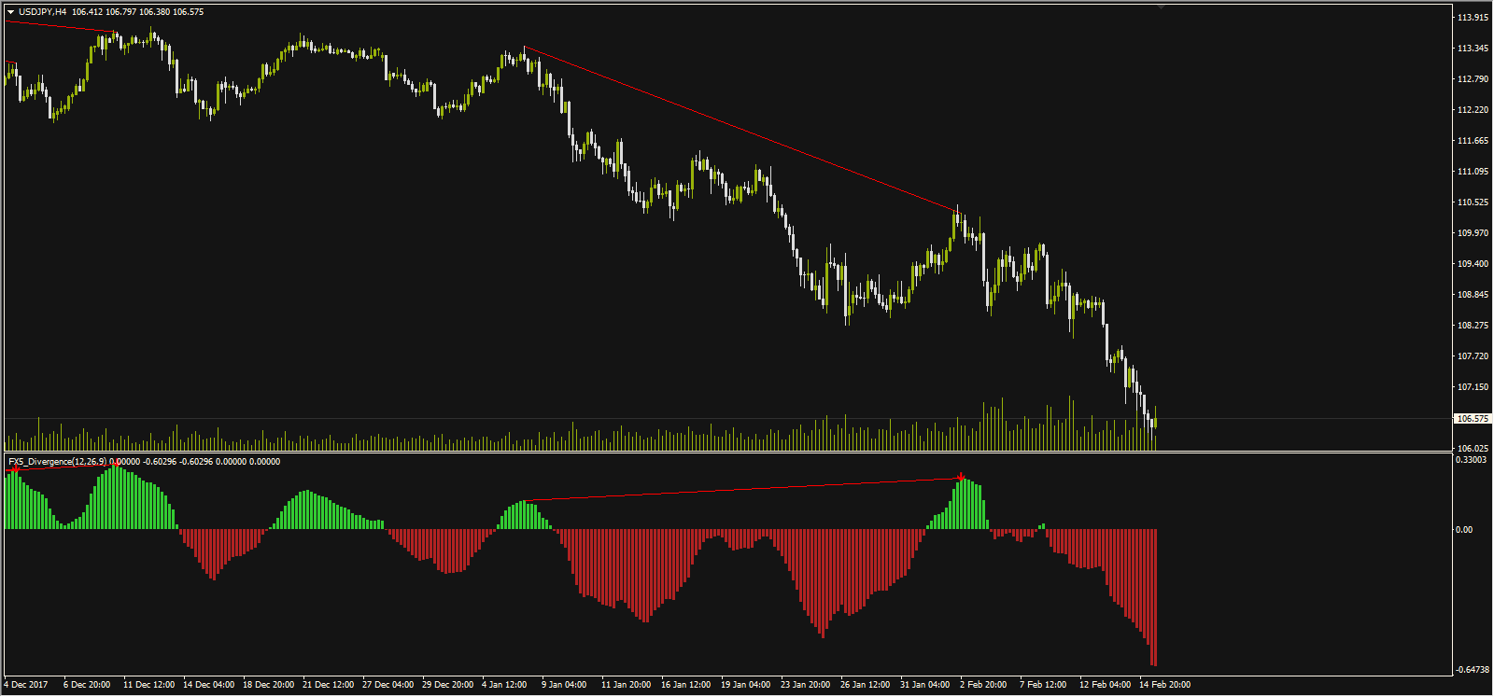Click the current price label 106.575
The image size is (1494, 697).
[x=1472, y=419]
